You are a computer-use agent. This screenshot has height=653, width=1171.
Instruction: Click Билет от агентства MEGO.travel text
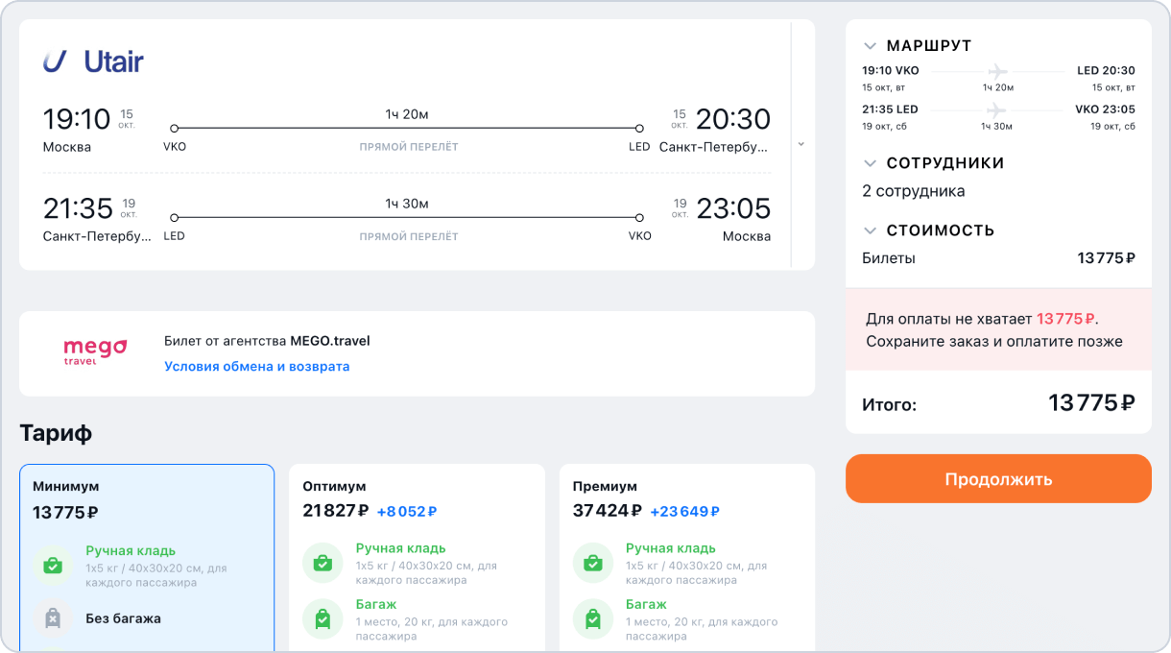coord(267,341)
